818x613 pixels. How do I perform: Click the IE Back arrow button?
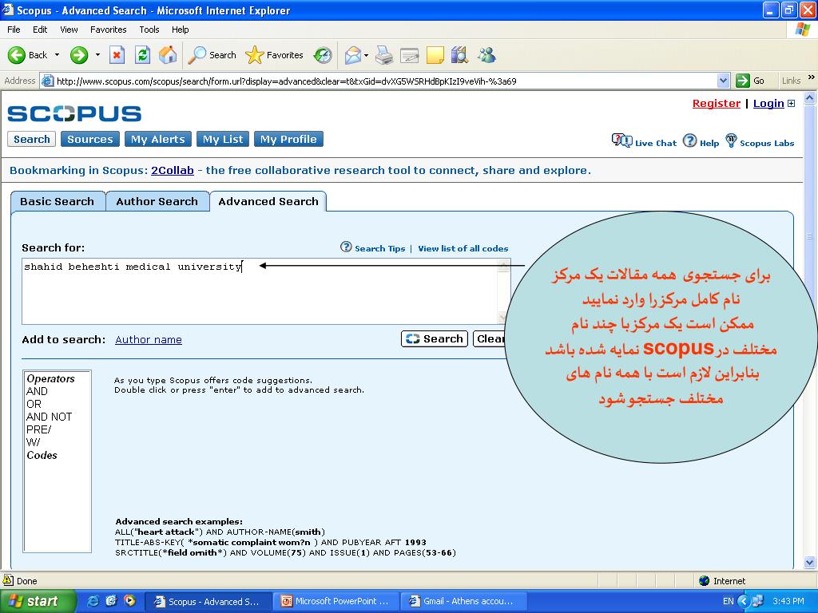pos(27,55)
